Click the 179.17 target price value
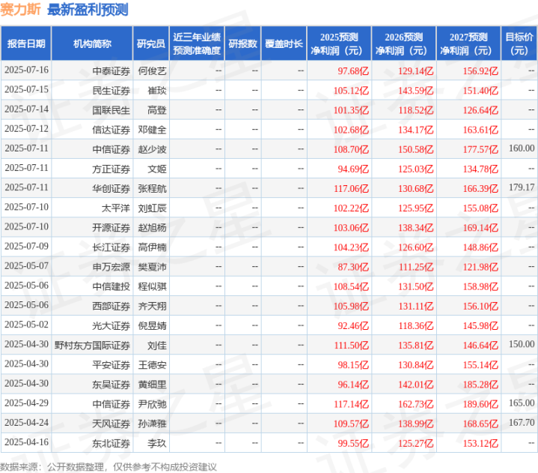Viewport: 538px width, 473px height. [522, 187]
